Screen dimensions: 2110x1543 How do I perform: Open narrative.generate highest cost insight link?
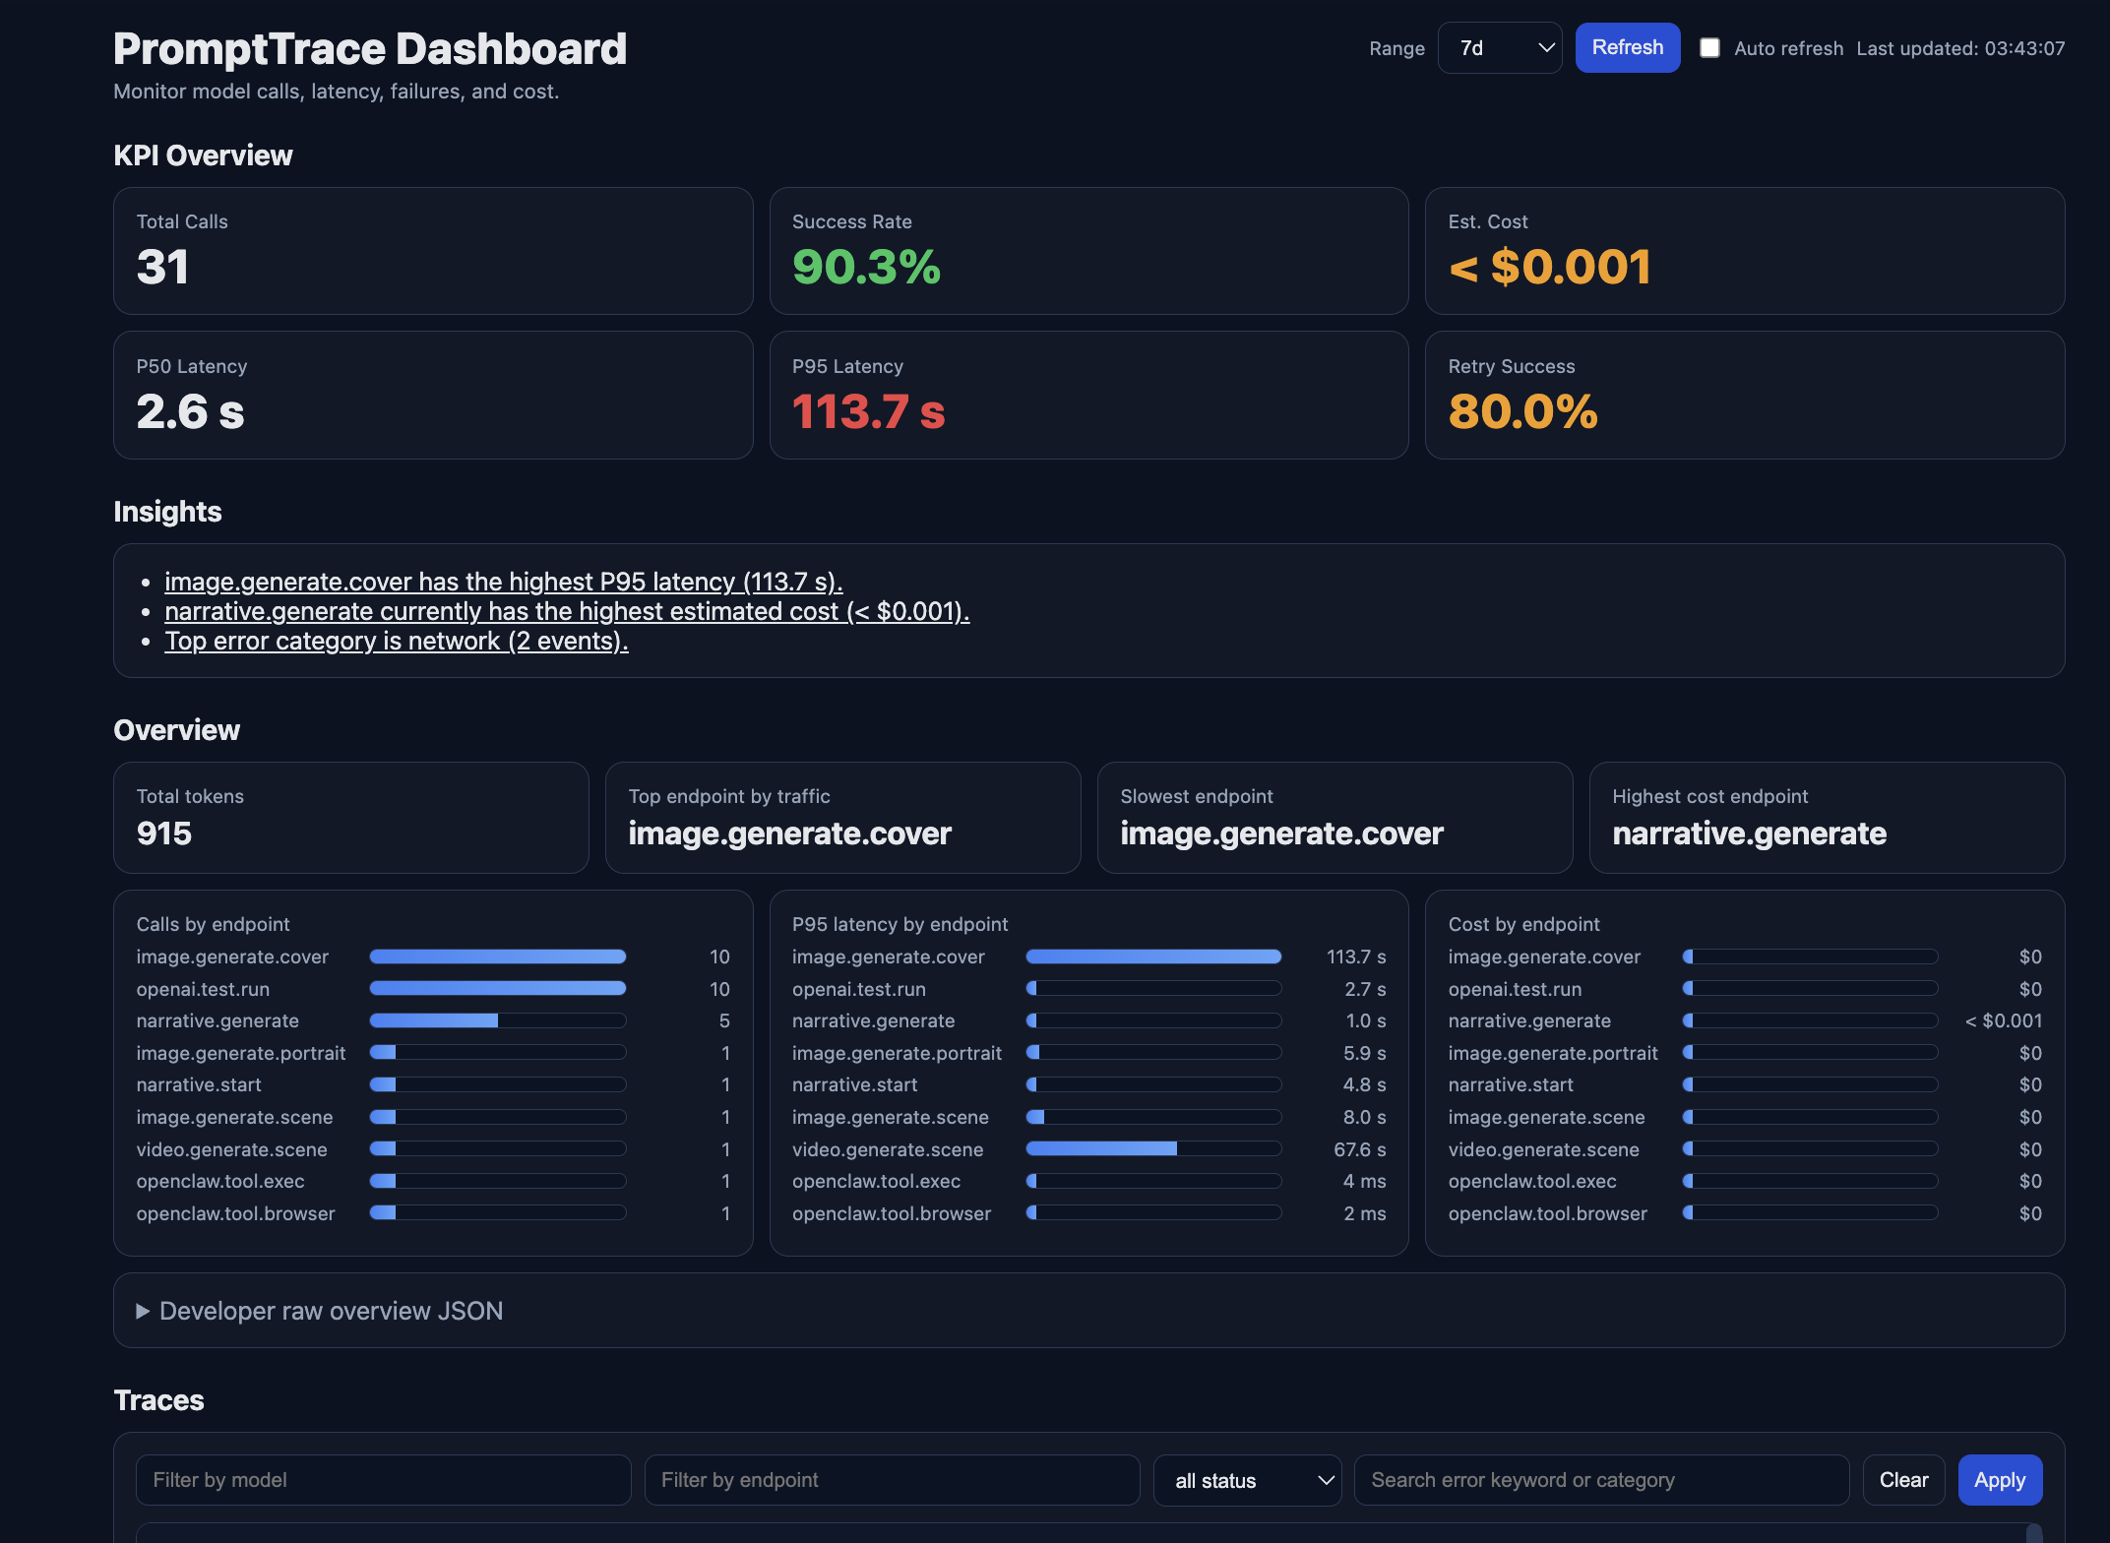567,611
